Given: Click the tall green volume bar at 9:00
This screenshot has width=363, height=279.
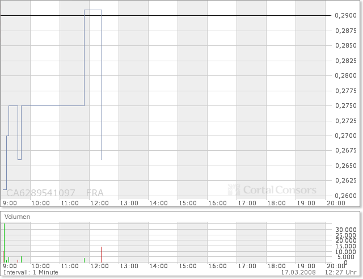Looking at the screenshot, I should tap(4, 243).
